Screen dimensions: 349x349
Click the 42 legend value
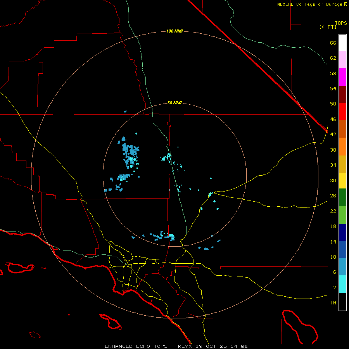pyautogui.click(x=333, y=135)
